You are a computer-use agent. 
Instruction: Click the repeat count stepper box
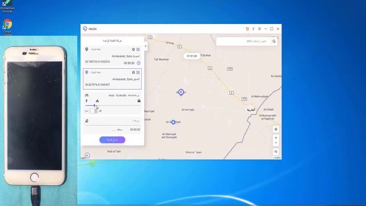93,111
